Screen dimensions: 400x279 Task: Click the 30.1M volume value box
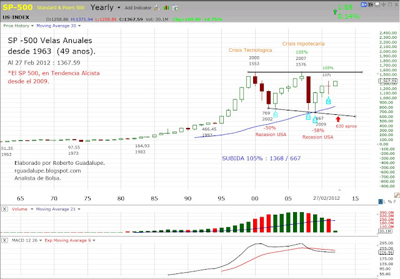tap(385, 231)
